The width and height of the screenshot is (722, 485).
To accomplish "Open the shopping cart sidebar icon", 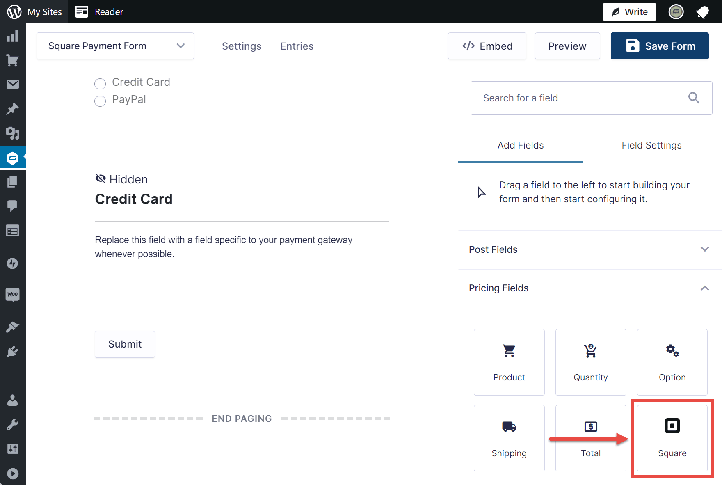I will tap(13, 60).
